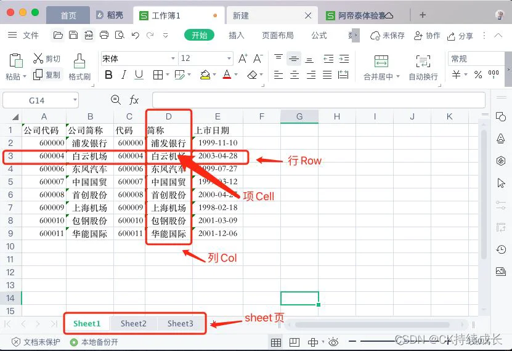
Task: Open the 插入 ribbon tab
Action: pos(237,35)
